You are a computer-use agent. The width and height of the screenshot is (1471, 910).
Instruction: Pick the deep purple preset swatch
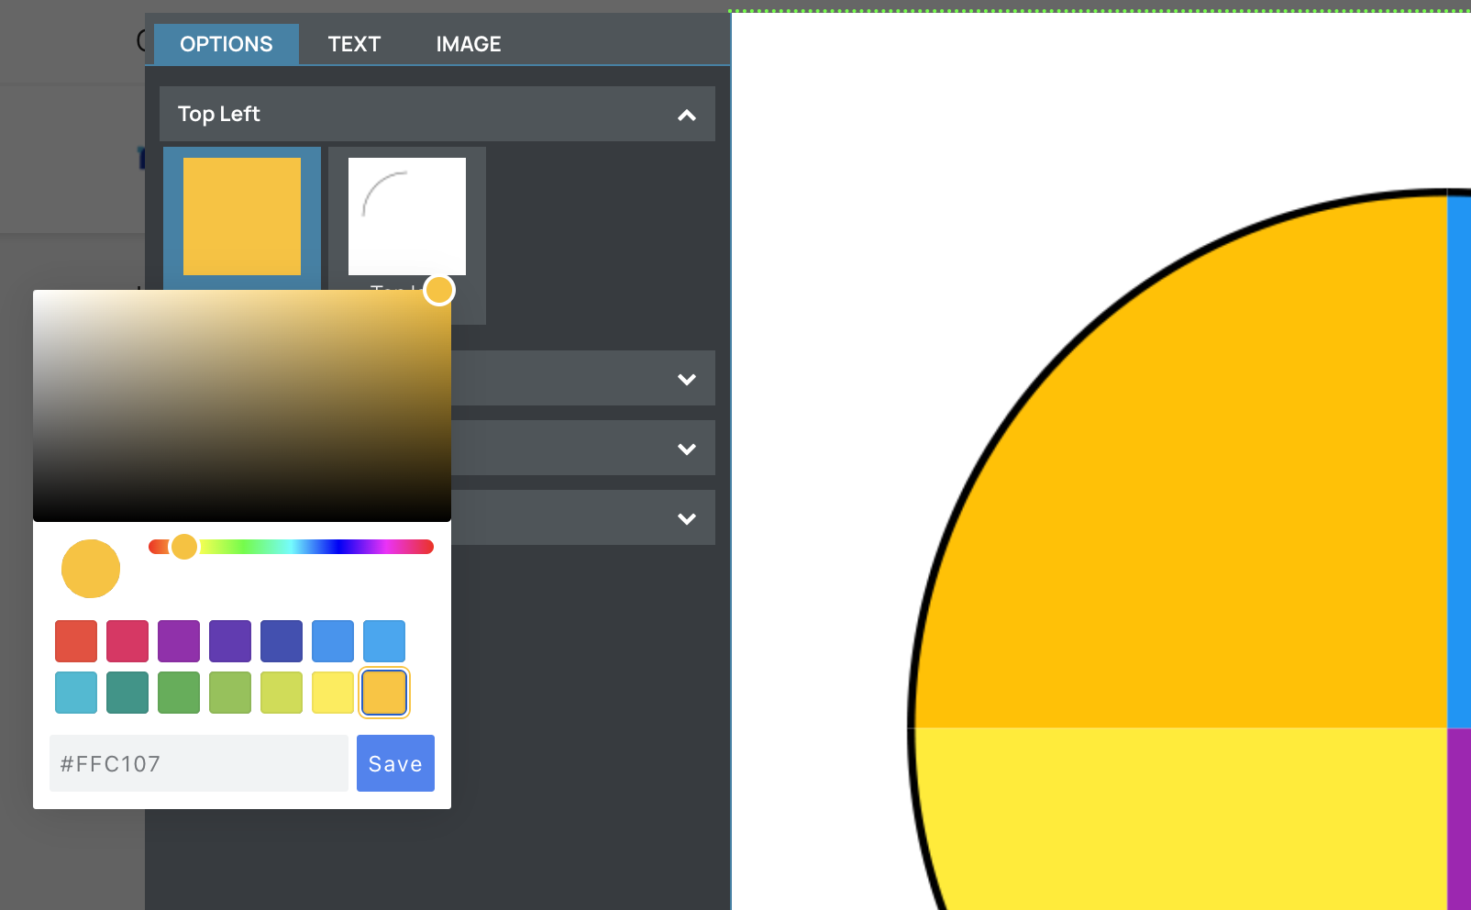point(230,641)
